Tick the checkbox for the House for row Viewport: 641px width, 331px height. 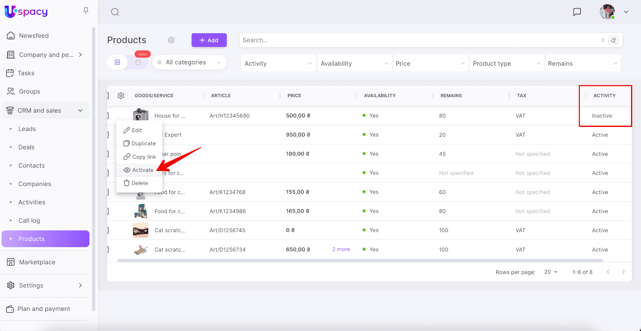tap(108, 116)
